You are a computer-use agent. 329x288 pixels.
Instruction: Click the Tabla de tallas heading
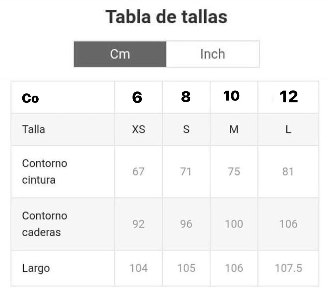click(166, 17)
